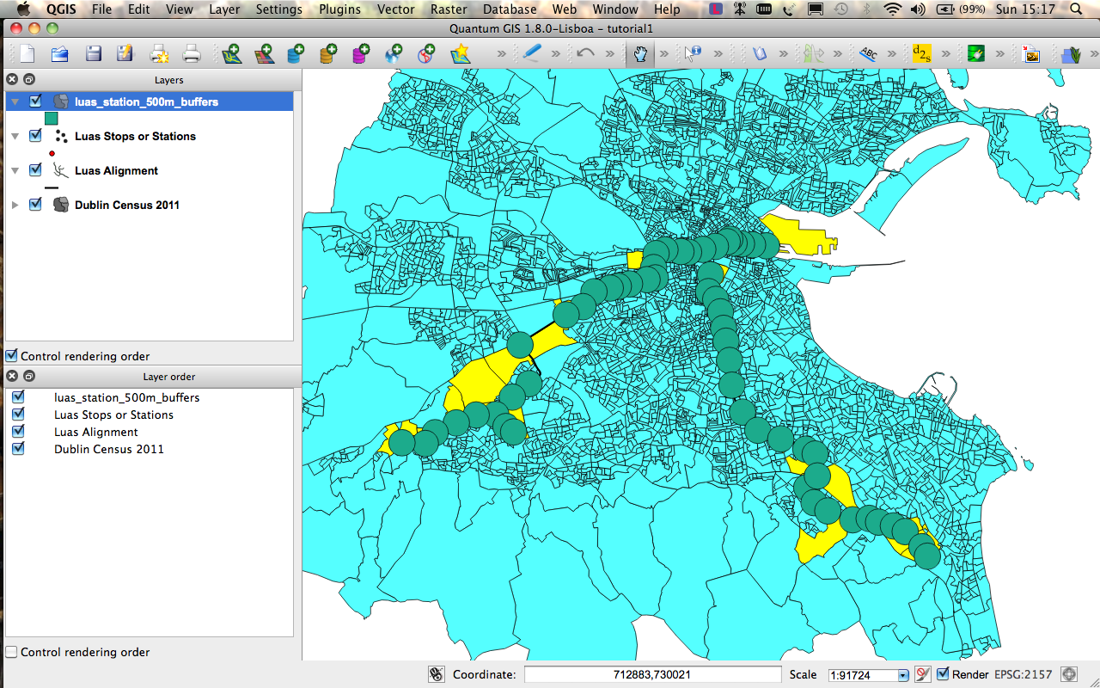
Task: Open the Database menu
Action: pyautogui.click(x=510, y=9)
